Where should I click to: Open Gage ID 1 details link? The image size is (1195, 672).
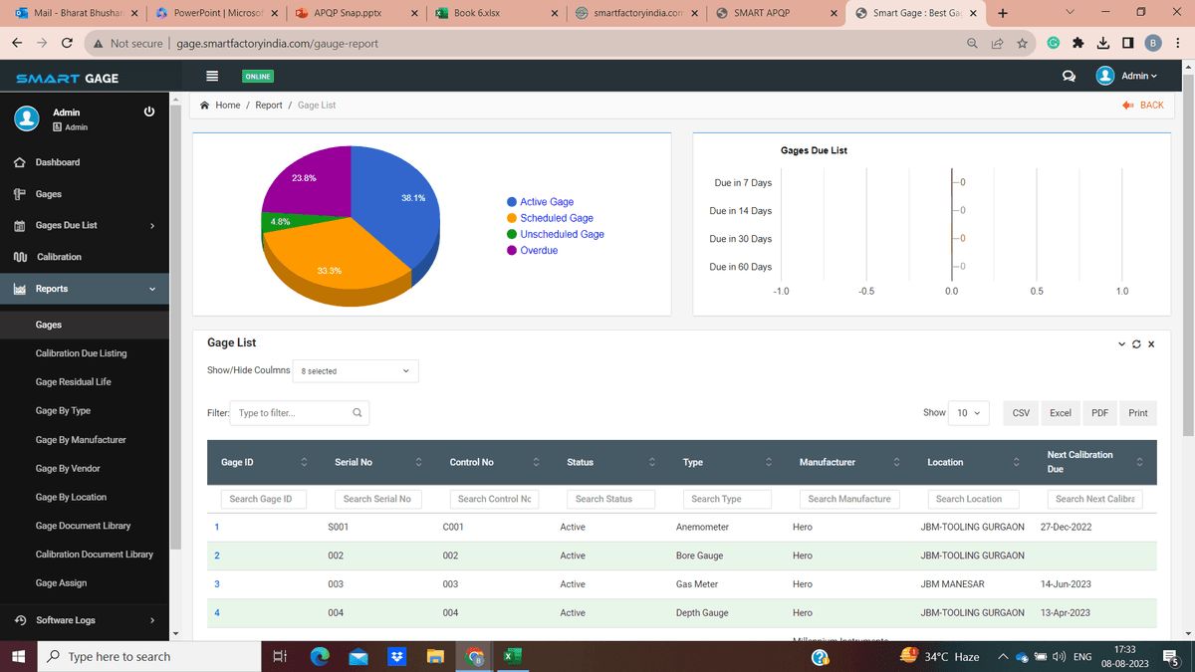(217, 527)
